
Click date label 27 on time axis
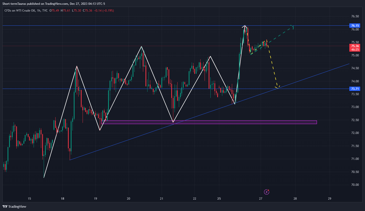(261, 199)
